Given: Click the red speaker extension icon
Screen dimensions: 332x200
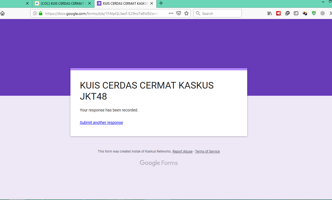Looking at the screenshot, I should 278,13.
